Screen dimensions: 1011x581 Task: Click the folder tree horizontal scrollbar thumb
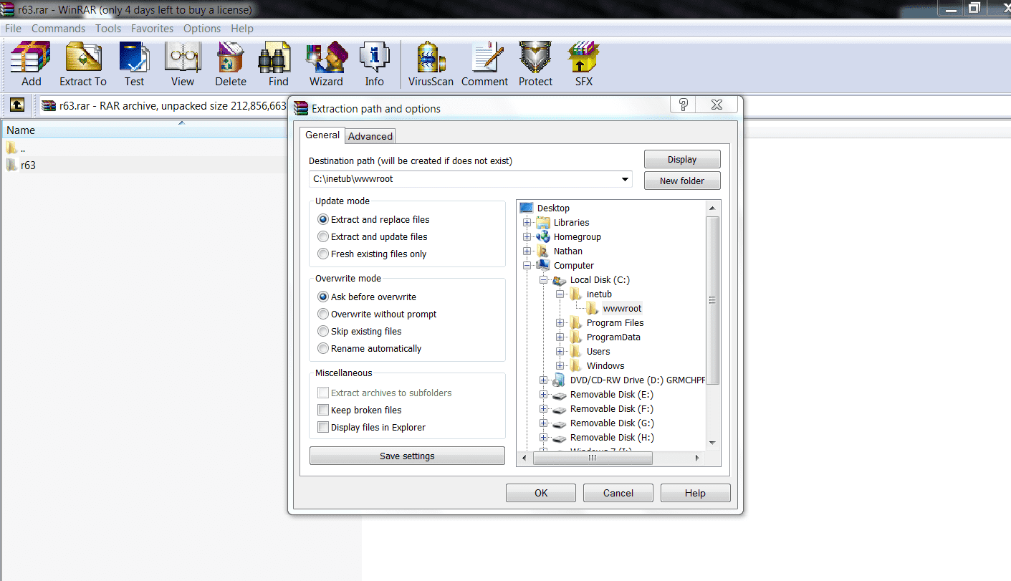coord(593,457)
